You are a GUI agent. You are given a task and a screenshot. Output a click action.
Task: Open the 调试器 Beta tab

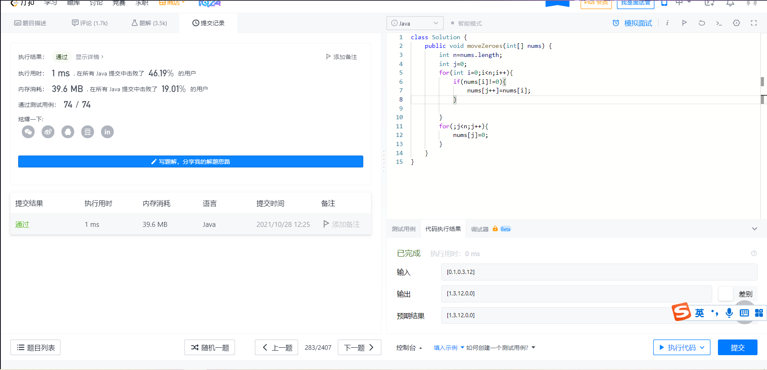pos(491,229)
